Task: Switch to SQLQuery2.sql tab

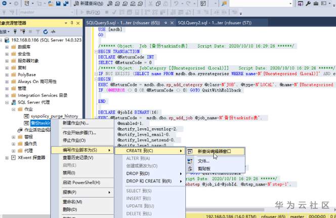Action: (x=215, y=23)
